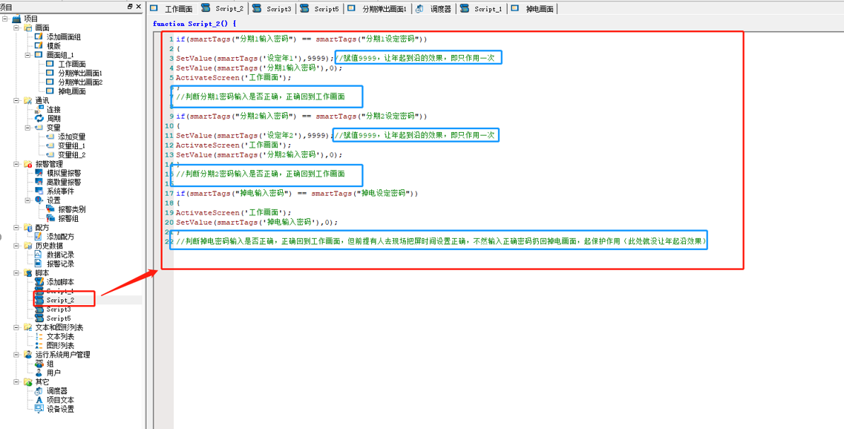The height and width of the screenshot is (429, 844).
Task: Open 模拟量报警 analog alarms
Action: coord(64,173)
